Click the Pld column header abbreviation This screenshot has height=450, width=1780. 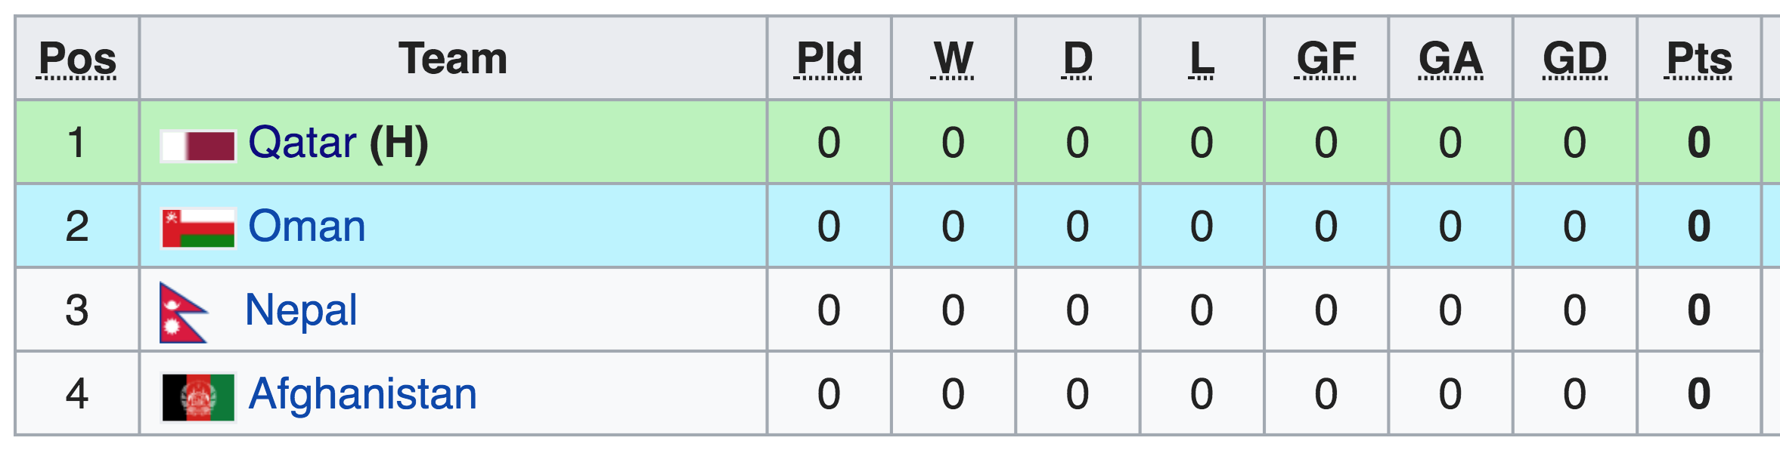point(830,59)
